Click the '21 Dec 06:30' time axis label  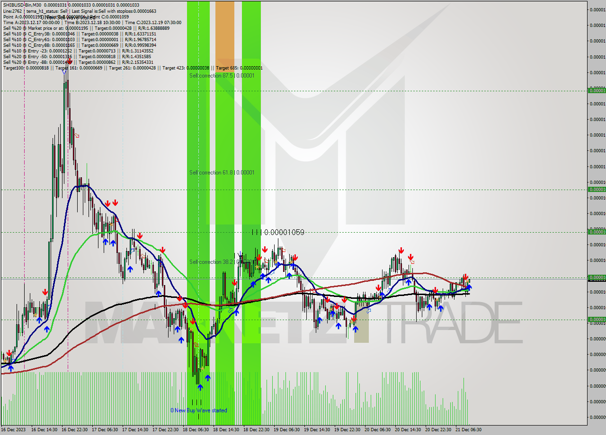pyautogui.click(x=468, y=429)
